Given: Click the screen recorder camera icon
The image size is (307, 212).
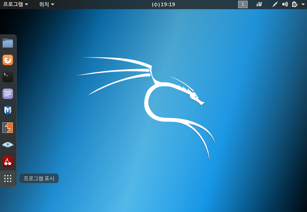Looking at the screenshot, I should pos(259,4).
